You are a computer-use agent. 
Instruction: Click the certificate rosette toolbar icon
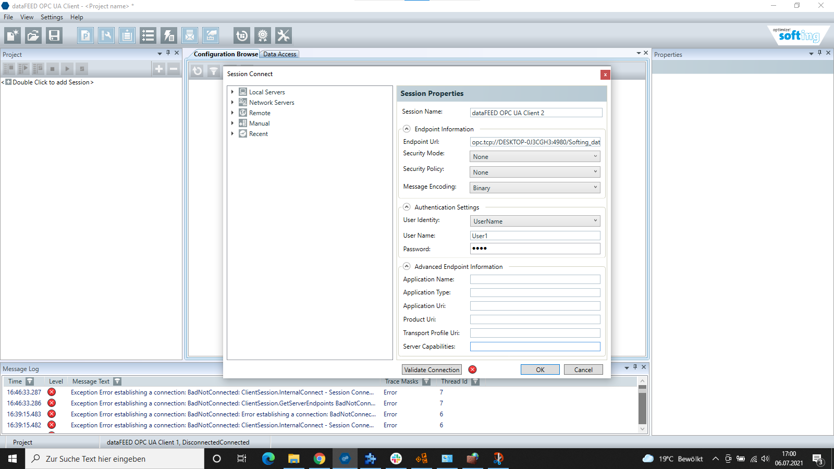pyautogui.click(x=263, y=35)
